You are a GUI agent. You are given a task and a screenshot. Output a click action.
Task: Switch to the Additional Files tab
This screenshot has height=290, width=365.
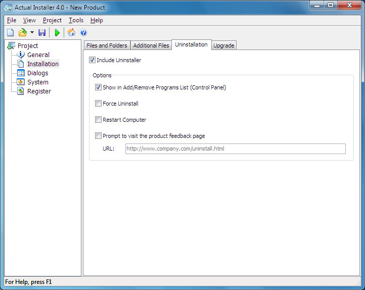(151, 45)
